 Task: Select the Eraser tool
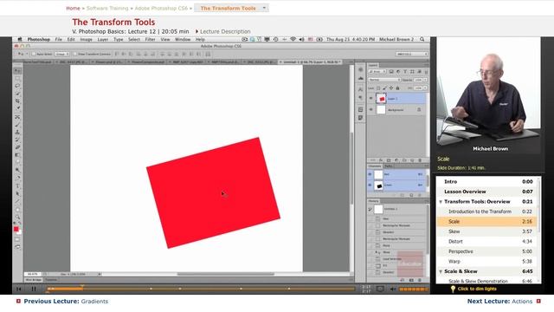point(17,147)
